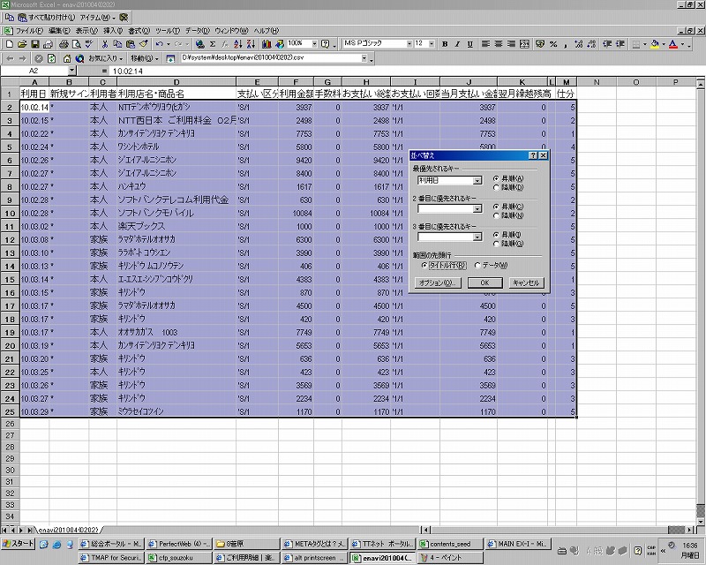Expand the 2番目に優先されるキー dropdown
706x565 pixels.
click(x=477, y=209)
